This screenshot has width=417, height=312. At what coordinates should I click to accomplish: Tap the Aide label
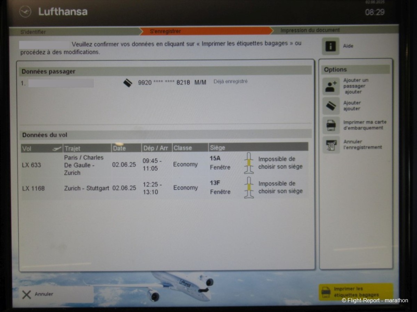(x=348, y=46)
